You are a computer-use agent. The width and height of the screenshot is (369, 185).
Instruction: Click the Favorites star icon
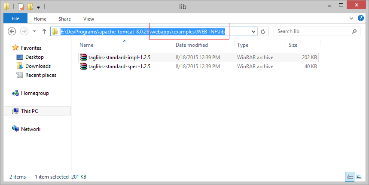[x=15, y=48]
